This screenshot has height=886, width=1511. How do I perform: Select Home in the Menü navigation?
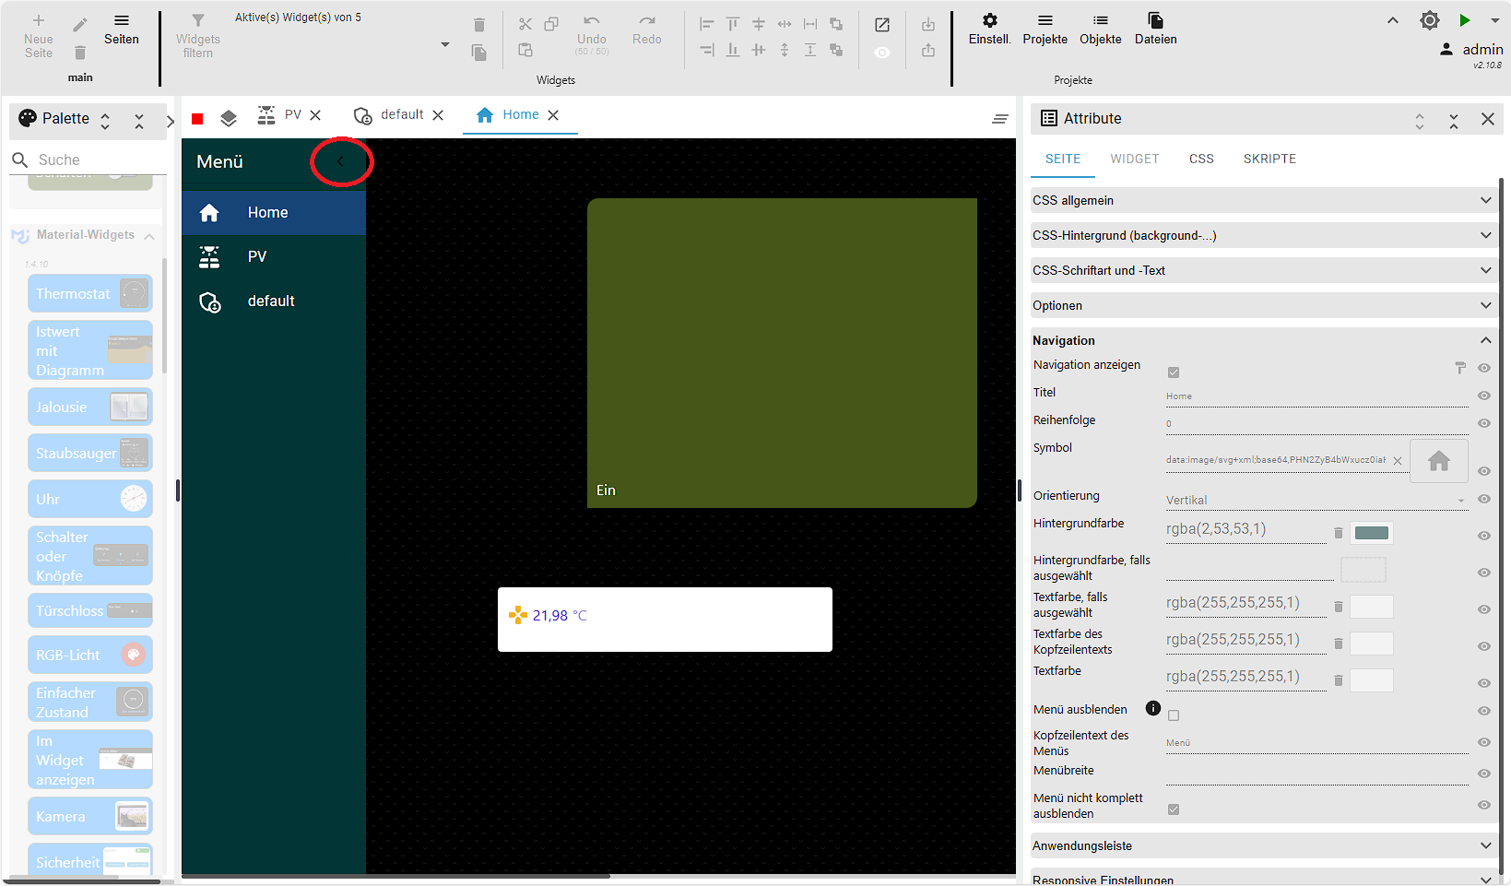[274, 212]
